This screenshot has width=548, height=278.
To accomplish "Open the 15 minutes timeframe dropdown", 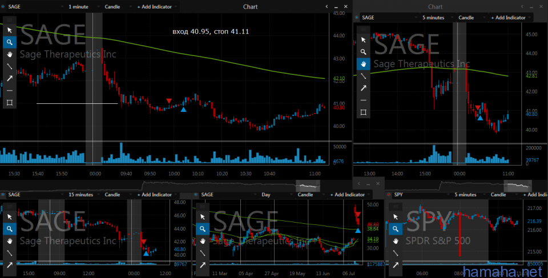I will 84,195.
